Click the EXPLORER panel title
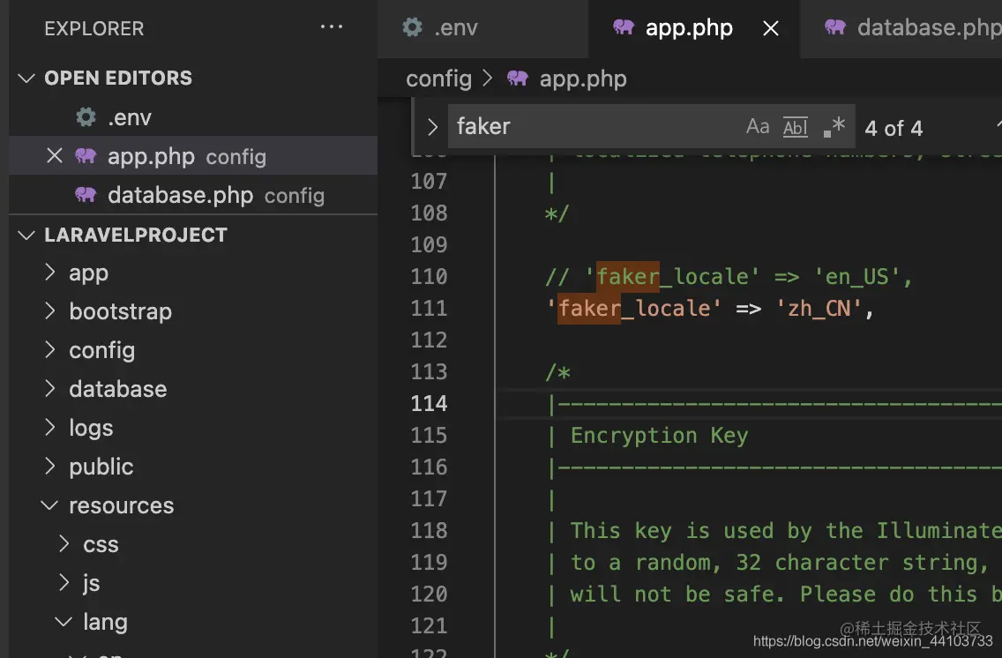This screenshot has height=658, width=1002. click(93, 29)
